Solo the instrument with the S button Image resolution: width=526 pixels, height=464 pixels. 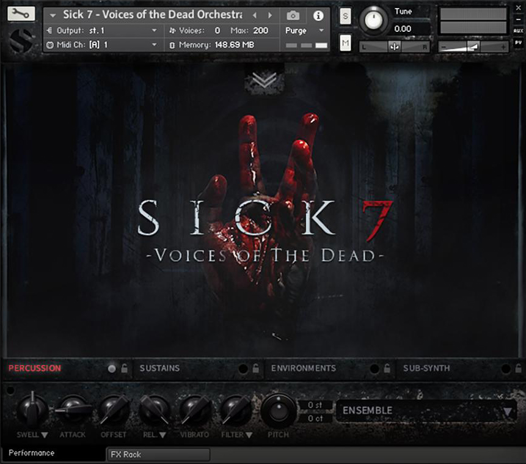(x=345, y=17)
